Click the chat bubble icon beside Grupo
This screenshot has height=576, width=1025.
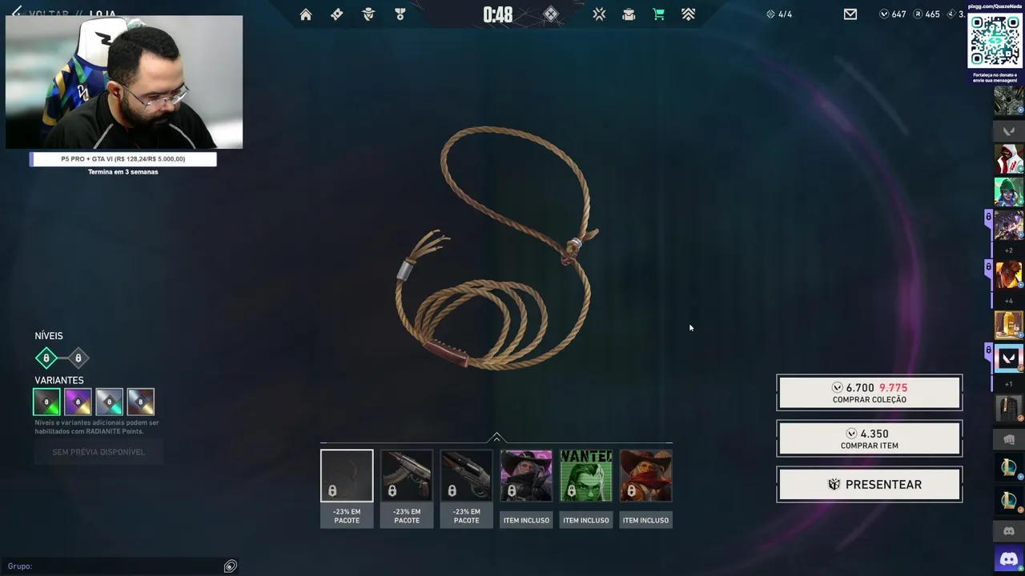tap(230, 566)
